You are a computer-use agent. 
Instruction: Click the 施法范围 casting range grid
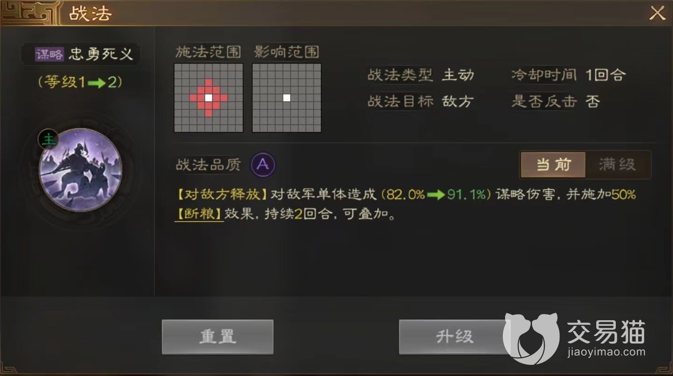tap(208, 98)
